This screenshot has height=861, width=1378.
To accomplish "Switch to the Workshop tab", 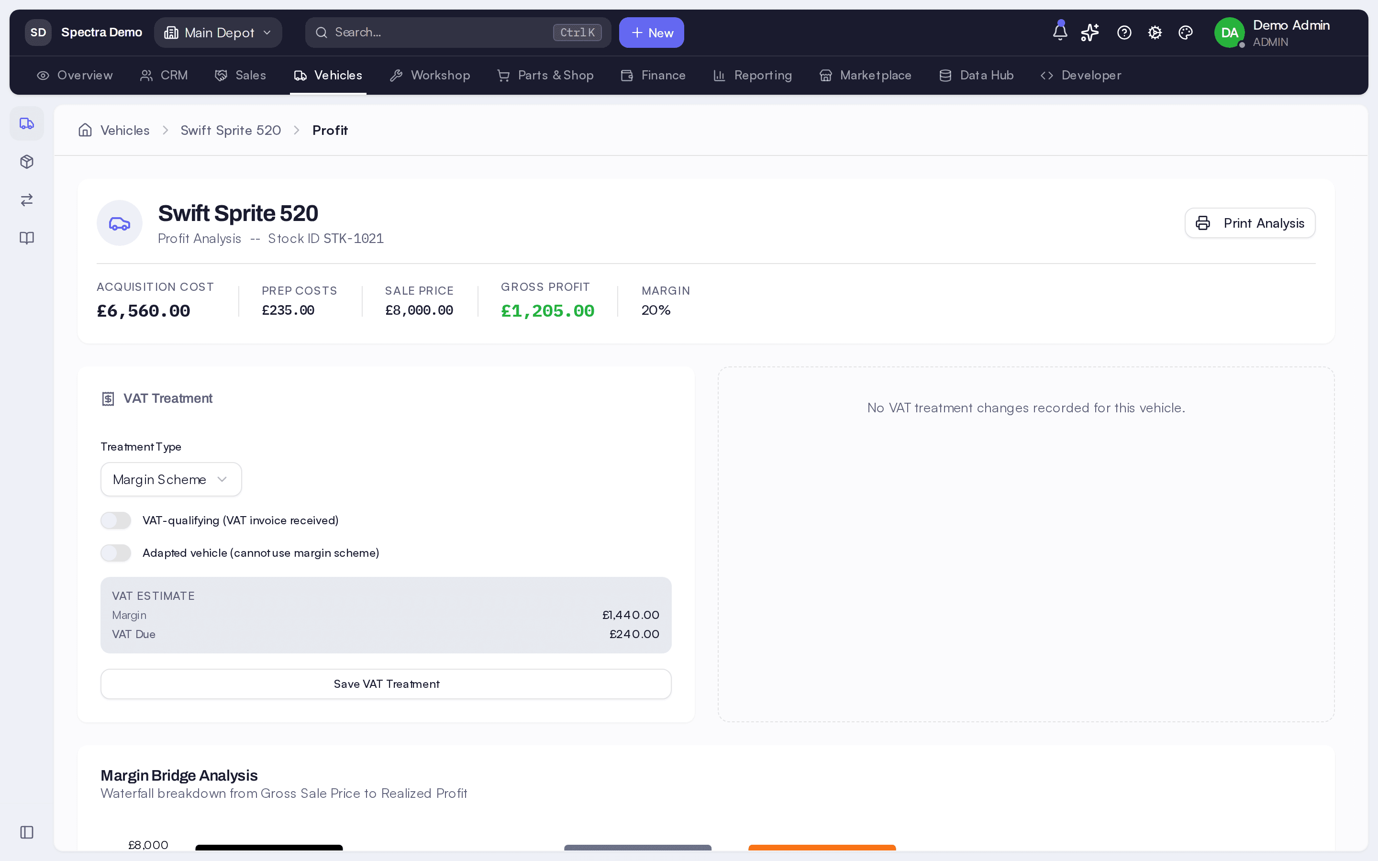I will (430, 75).
